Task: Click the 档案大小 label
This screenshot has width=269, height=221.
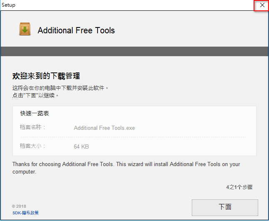Action: (x=33, y=146)
